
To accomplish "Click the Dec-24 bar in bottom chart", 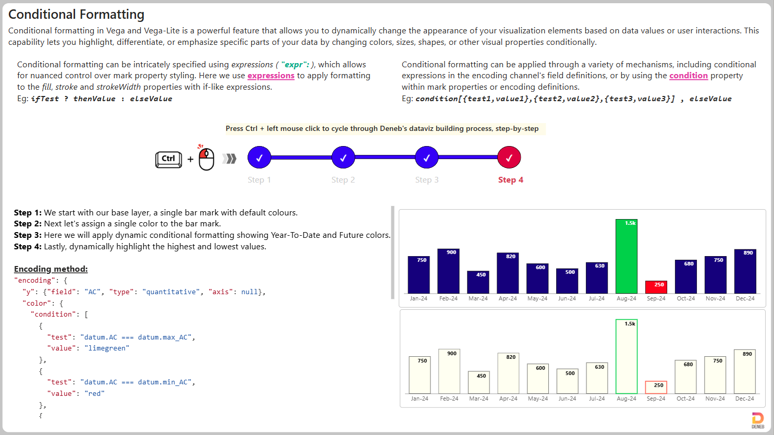I will point(745,371).
